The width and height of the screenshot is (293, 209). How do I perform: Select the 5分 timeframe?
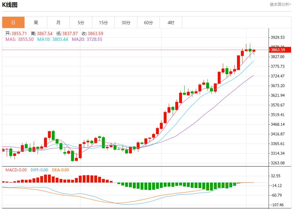pos(81,23)
